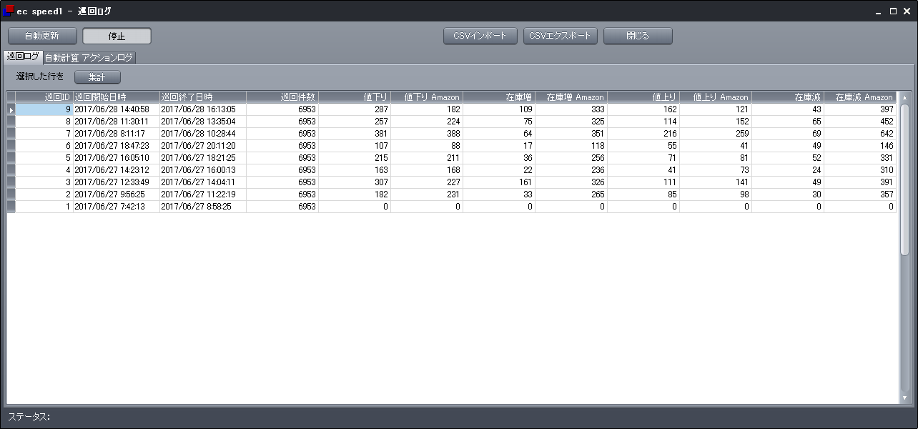Click the CSVエクスポート button
918x429 pixels.
pos(561,36)
